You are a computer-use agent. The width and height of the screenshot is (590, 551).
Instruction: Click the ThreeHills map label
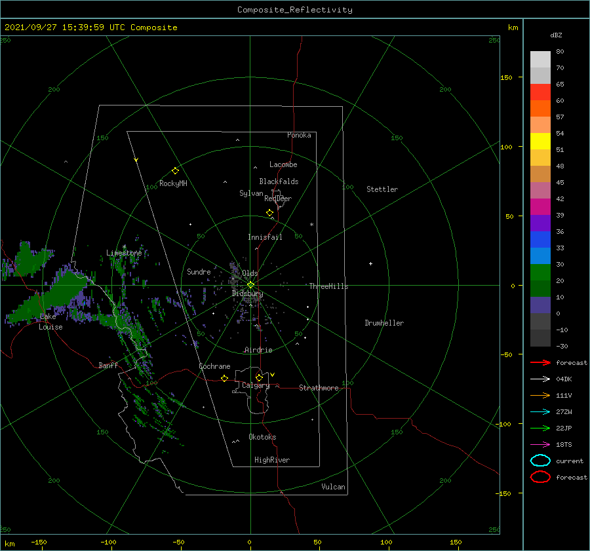pyautogui.click(x=329, y=286)
